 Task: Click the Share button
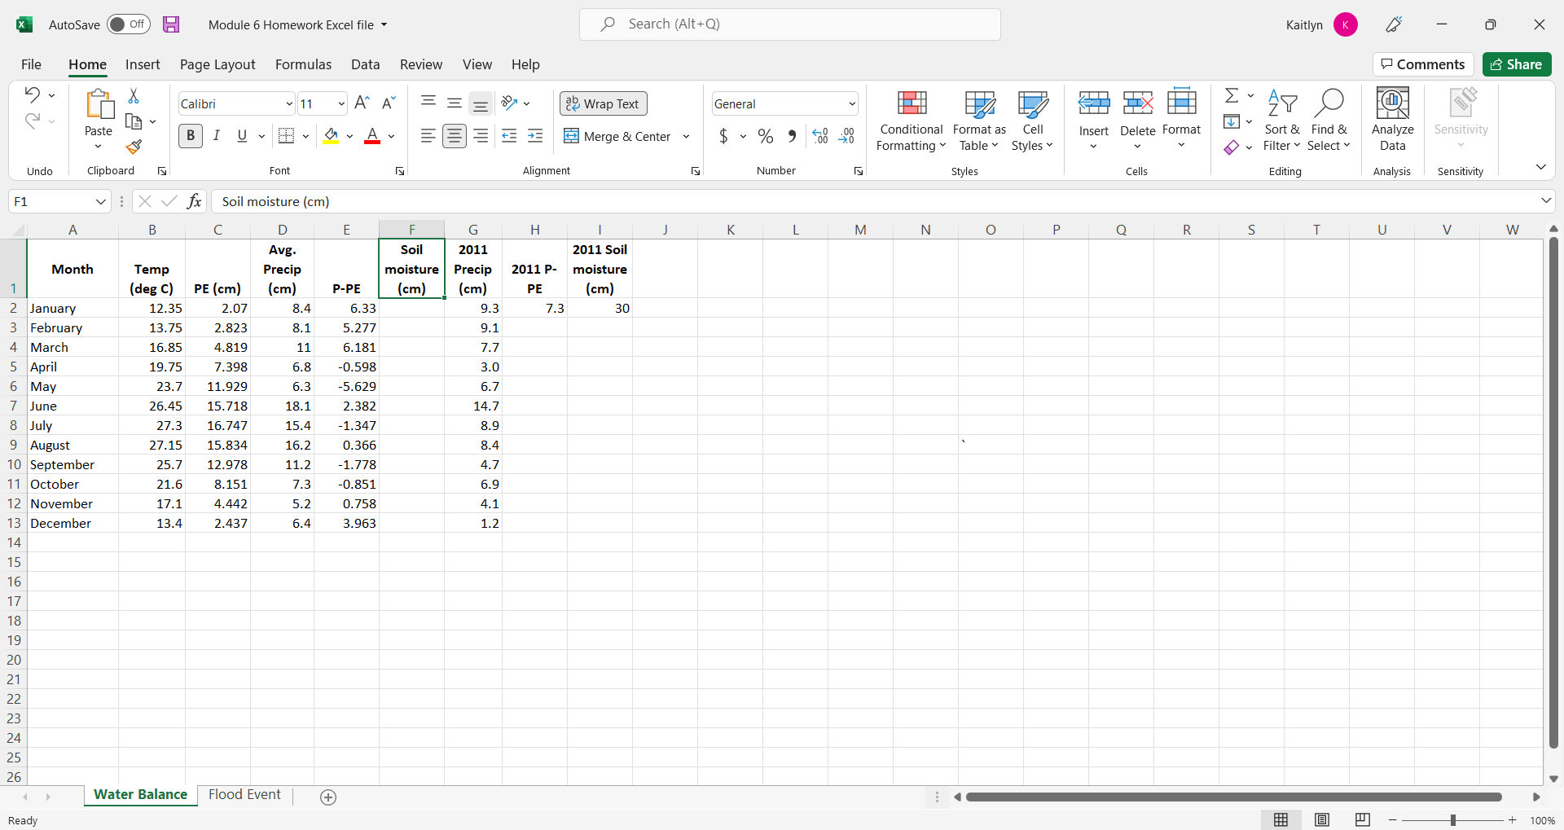[1517, 64]
